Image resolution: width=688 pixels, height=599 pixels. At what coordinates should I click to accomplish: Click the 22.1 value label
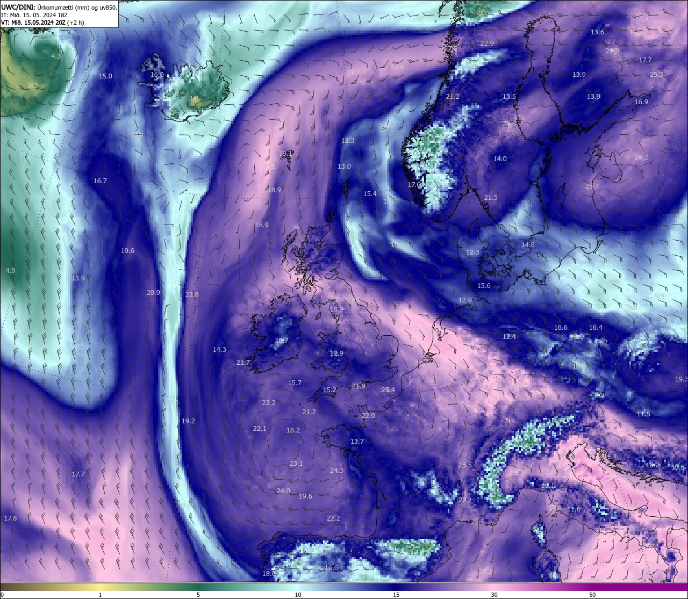click(260, 428)
